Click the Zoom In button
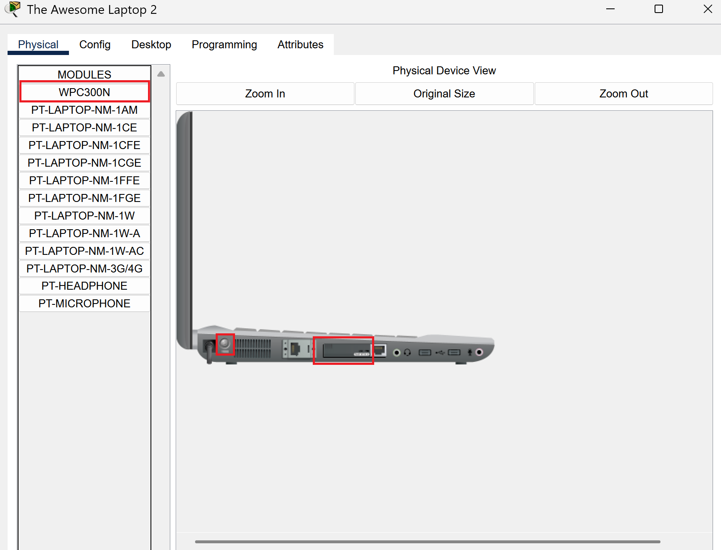This screenshot has width=721, height=550. click(265, 94)
